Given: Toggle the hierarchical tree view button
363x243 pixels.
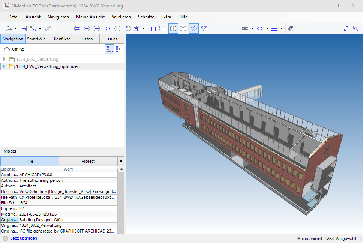Looking at the screenshot, I should pyautogui.click(x=109, y=49).
